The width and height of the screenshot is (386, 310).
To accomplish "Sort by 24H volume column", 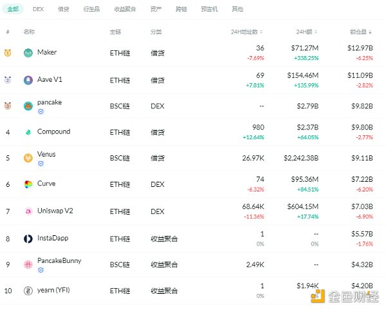I will click(x=306, y=32).
